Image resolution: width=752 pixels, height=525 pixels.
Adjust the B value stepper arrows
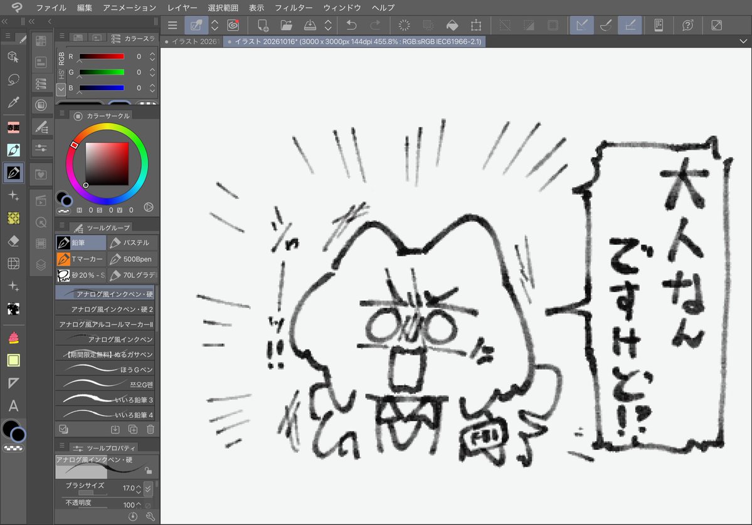click(x=152, y=88)
